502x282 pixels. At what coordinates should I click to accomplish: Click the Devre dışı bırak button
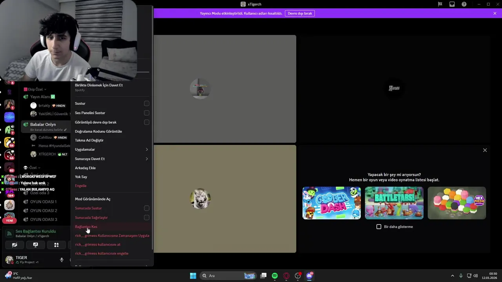pos(300,13)
